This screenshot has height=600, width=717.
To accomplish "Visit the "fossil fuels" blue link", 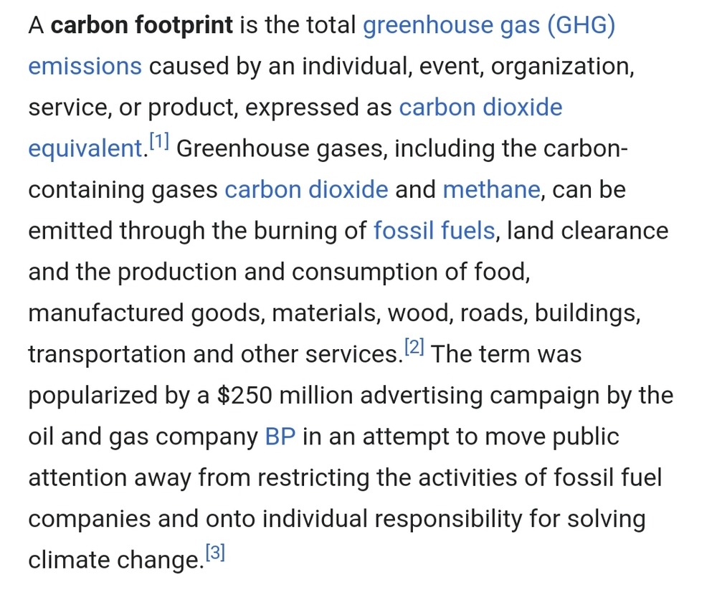I will (434, 231).
